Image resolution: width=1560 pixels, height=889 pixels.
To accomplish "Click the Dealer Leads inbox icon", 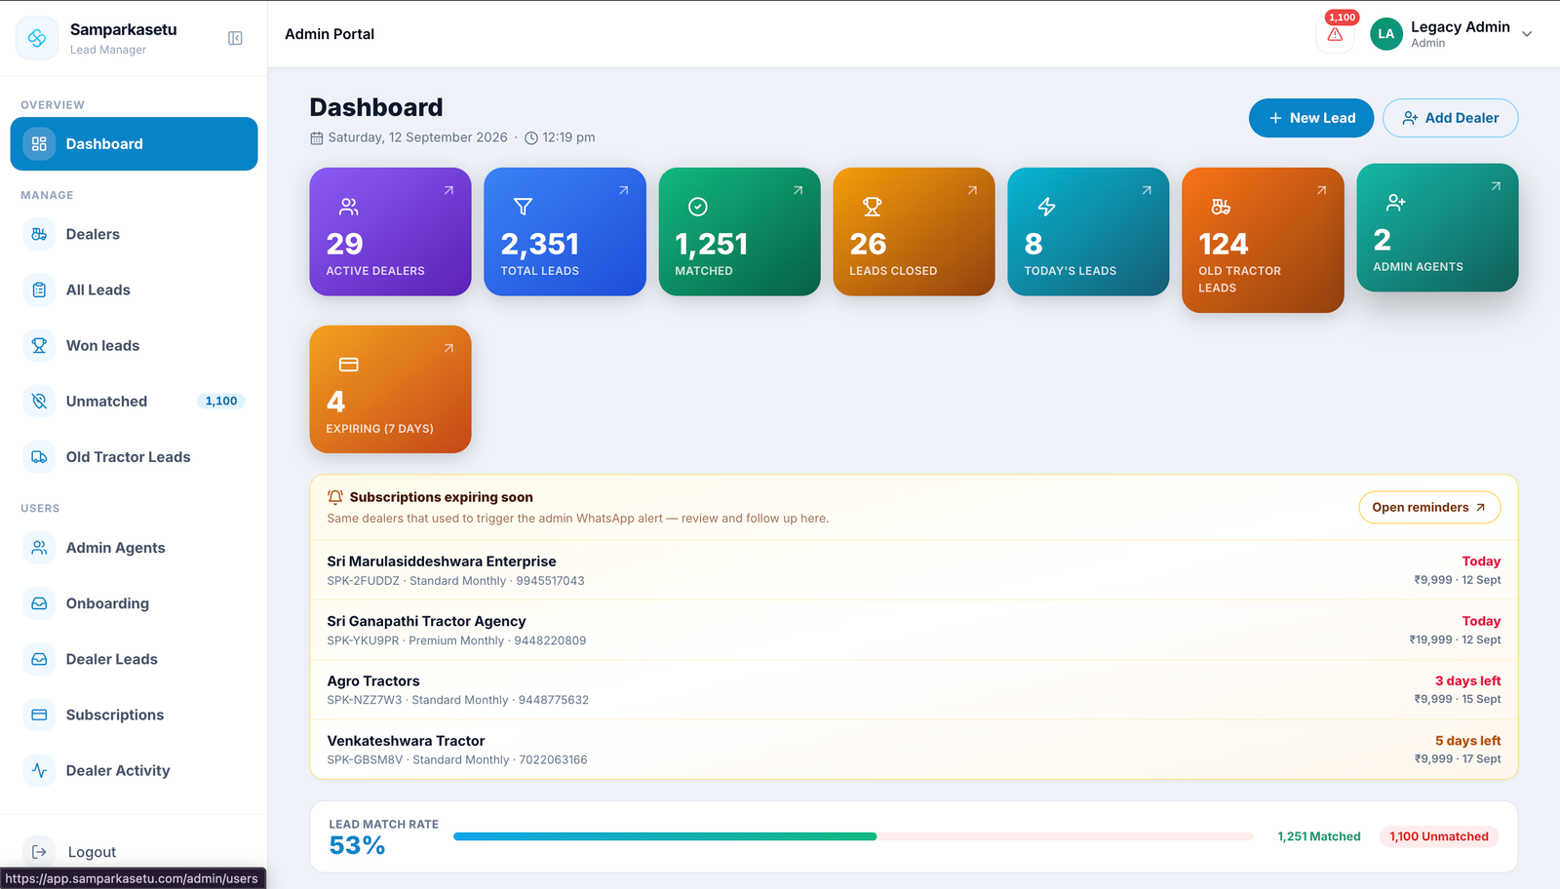I will point(39,659).
